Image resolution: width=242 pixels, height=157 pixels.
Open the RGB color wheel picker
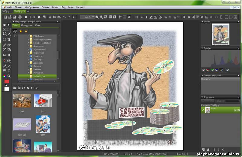[x=4, y=76]
